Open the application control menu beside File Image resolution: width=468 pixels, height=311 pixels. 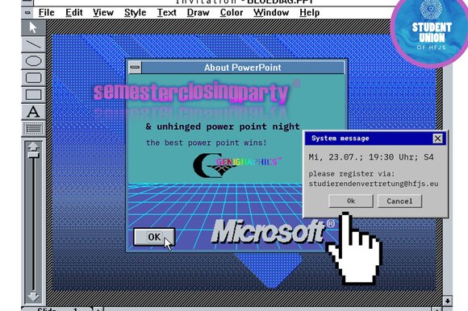tap(27, 13)
